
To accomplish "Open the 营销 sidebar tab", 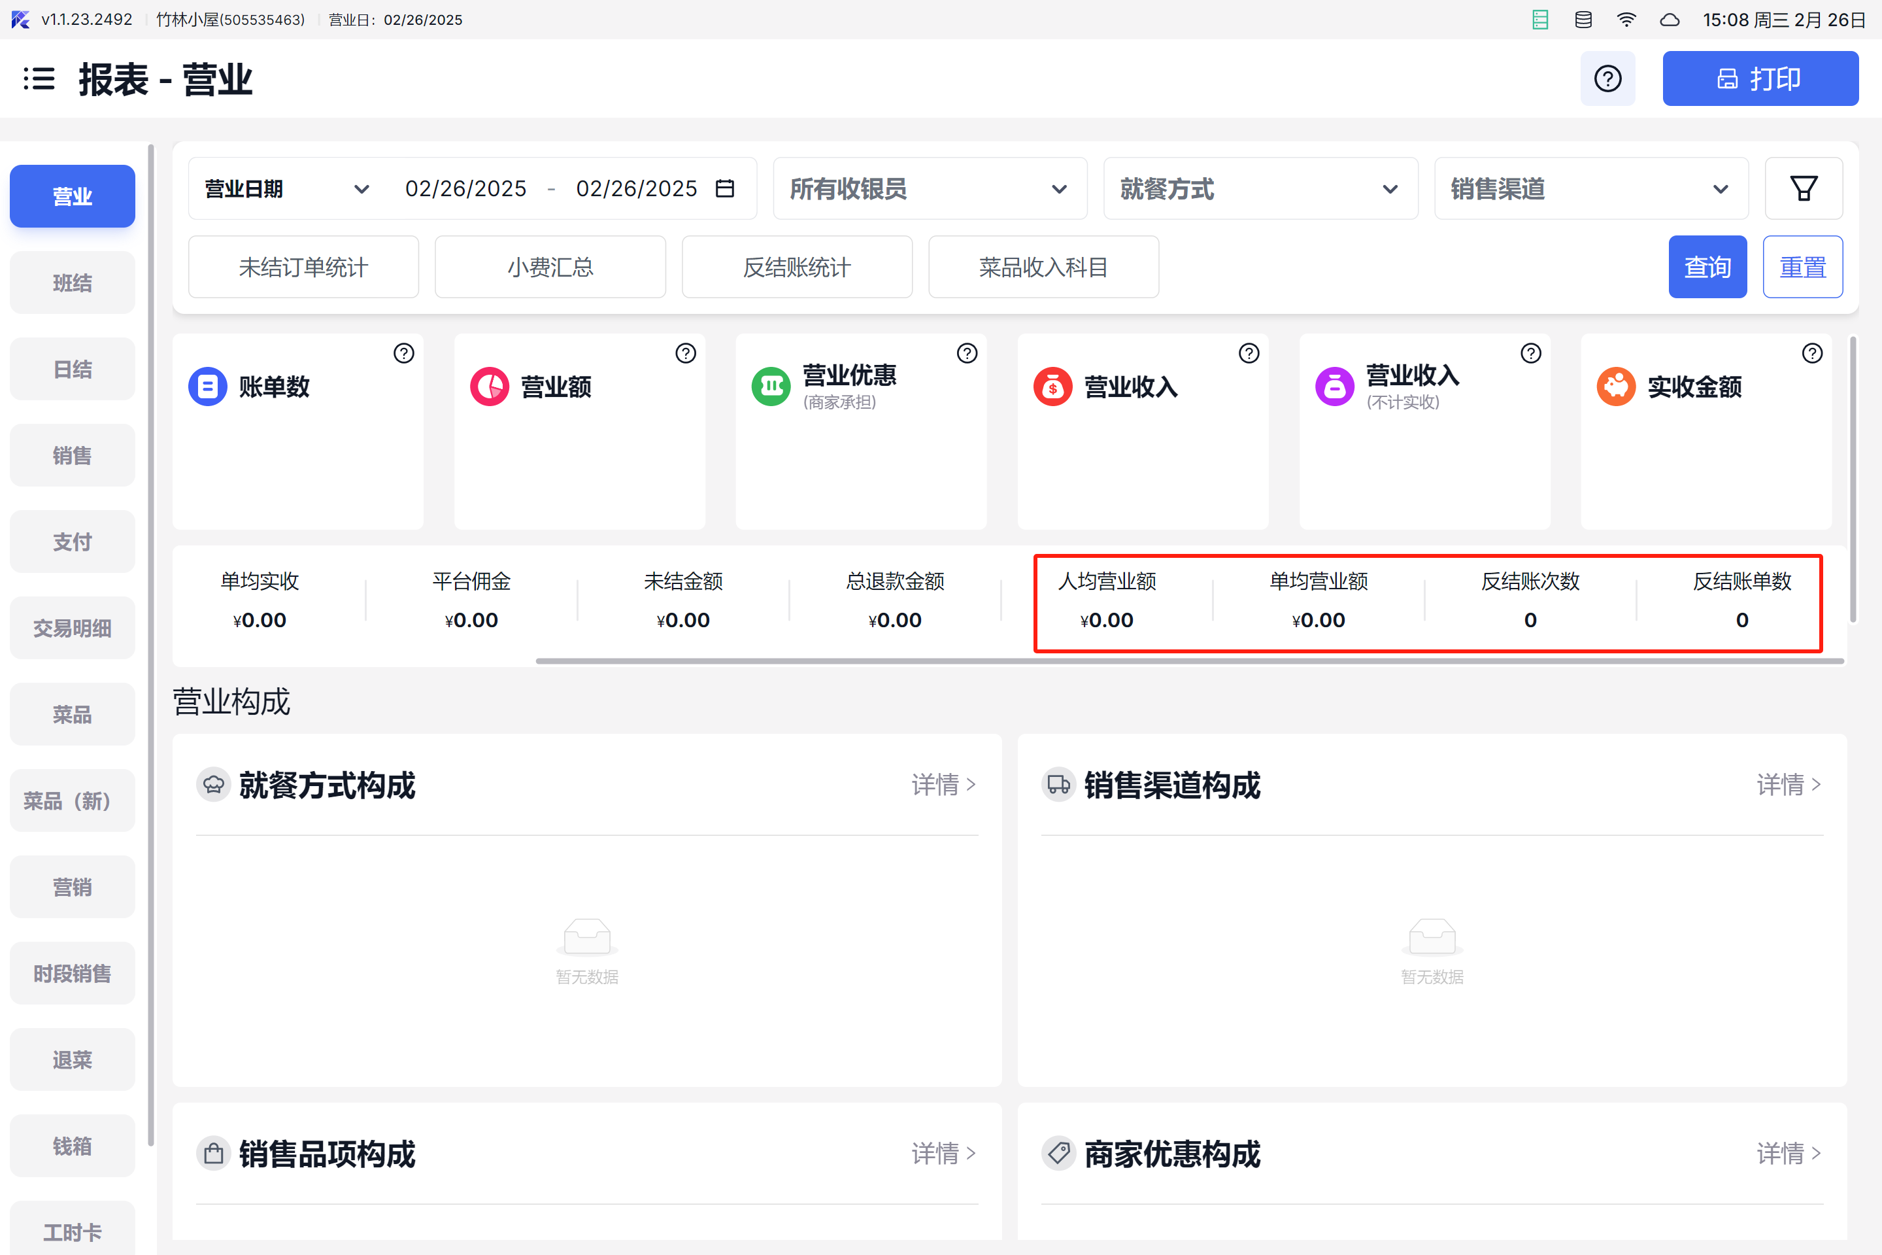I will (x=72, y=887).
